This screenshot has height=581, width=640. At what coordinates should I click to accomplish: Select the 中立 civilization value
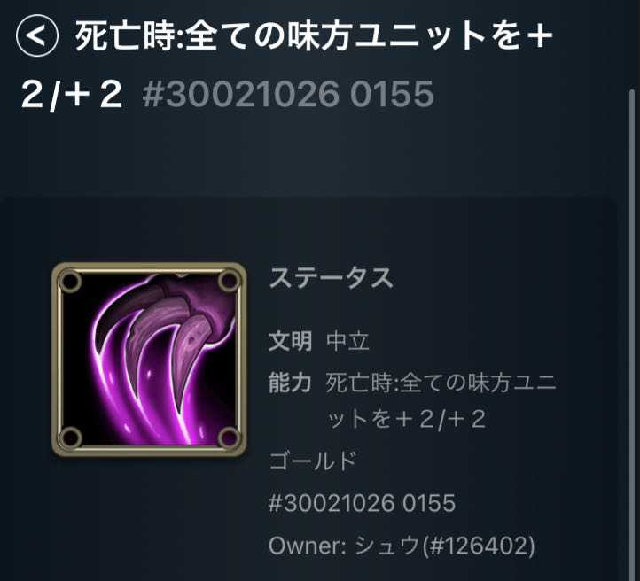pos(348,341)
